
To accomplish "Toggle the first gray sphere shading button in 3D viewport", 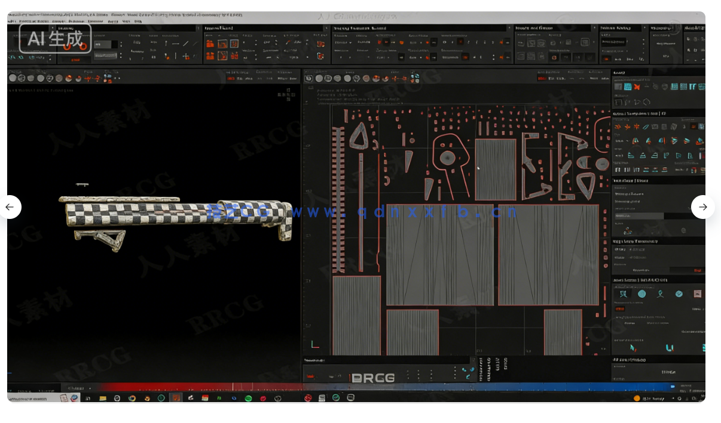I will (x=13, y=78).
